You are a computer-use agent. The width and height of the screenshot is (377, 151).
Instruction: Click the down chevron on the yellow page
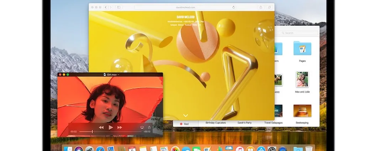coord(185,116)
